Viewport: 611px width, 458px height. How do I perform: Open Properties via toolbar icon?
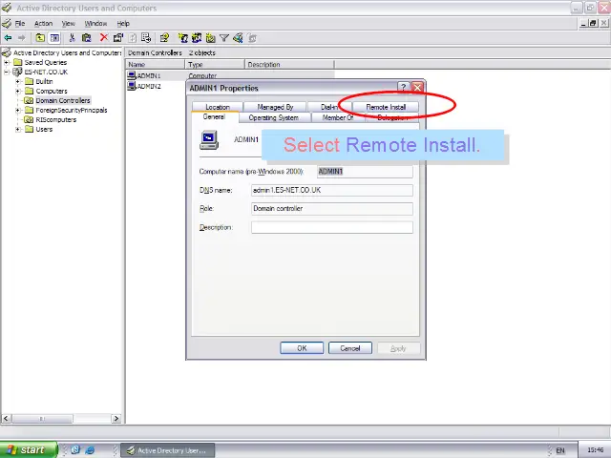click(118, 38)
